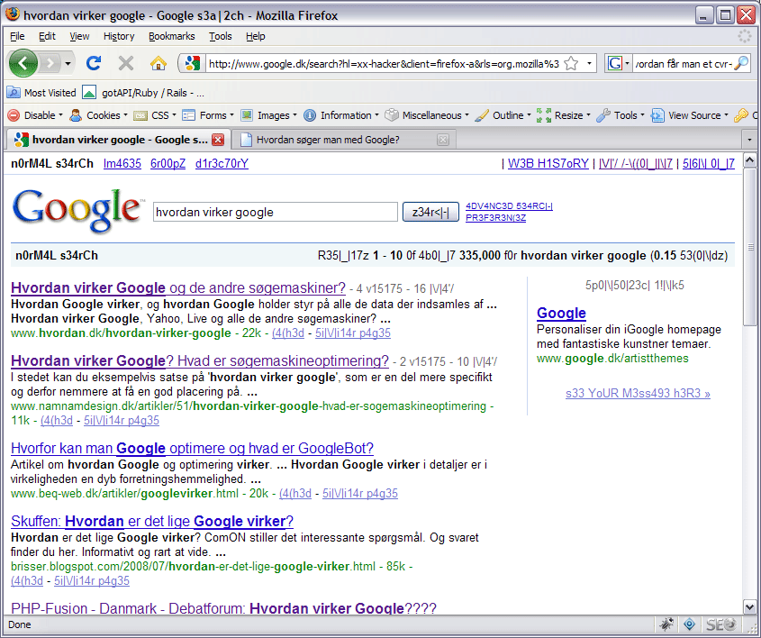Open the Tools menu in the menu bar
761x638 pixels.
coord(221,36)
